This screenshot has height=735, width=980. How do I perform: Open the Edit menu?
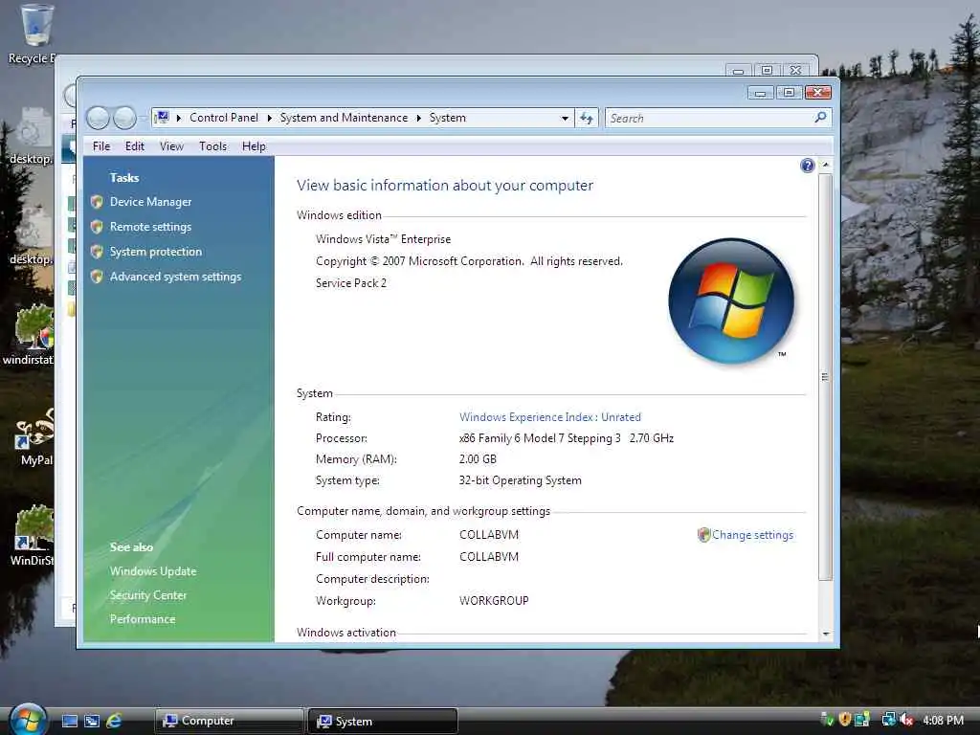point(134,146)
